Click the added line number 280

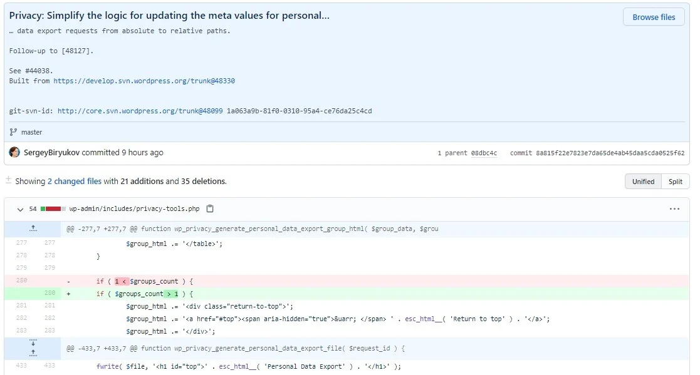[x=50, y=293]
